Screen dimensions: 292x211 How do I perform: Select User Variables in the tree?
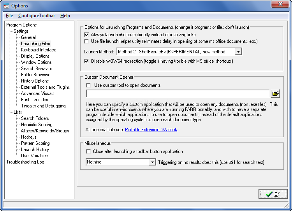pos(34,156)
